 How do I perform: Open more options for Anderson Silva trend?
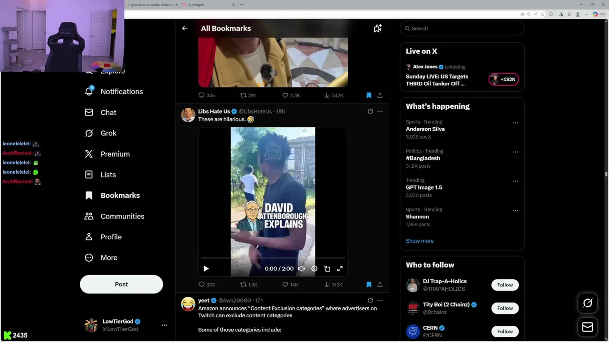coord(515,123)
